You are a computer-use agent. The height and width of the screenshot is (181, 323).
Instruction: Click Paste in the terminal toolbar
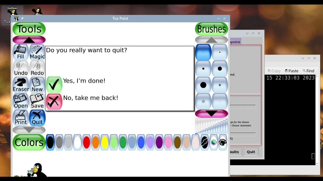(292, 71)
